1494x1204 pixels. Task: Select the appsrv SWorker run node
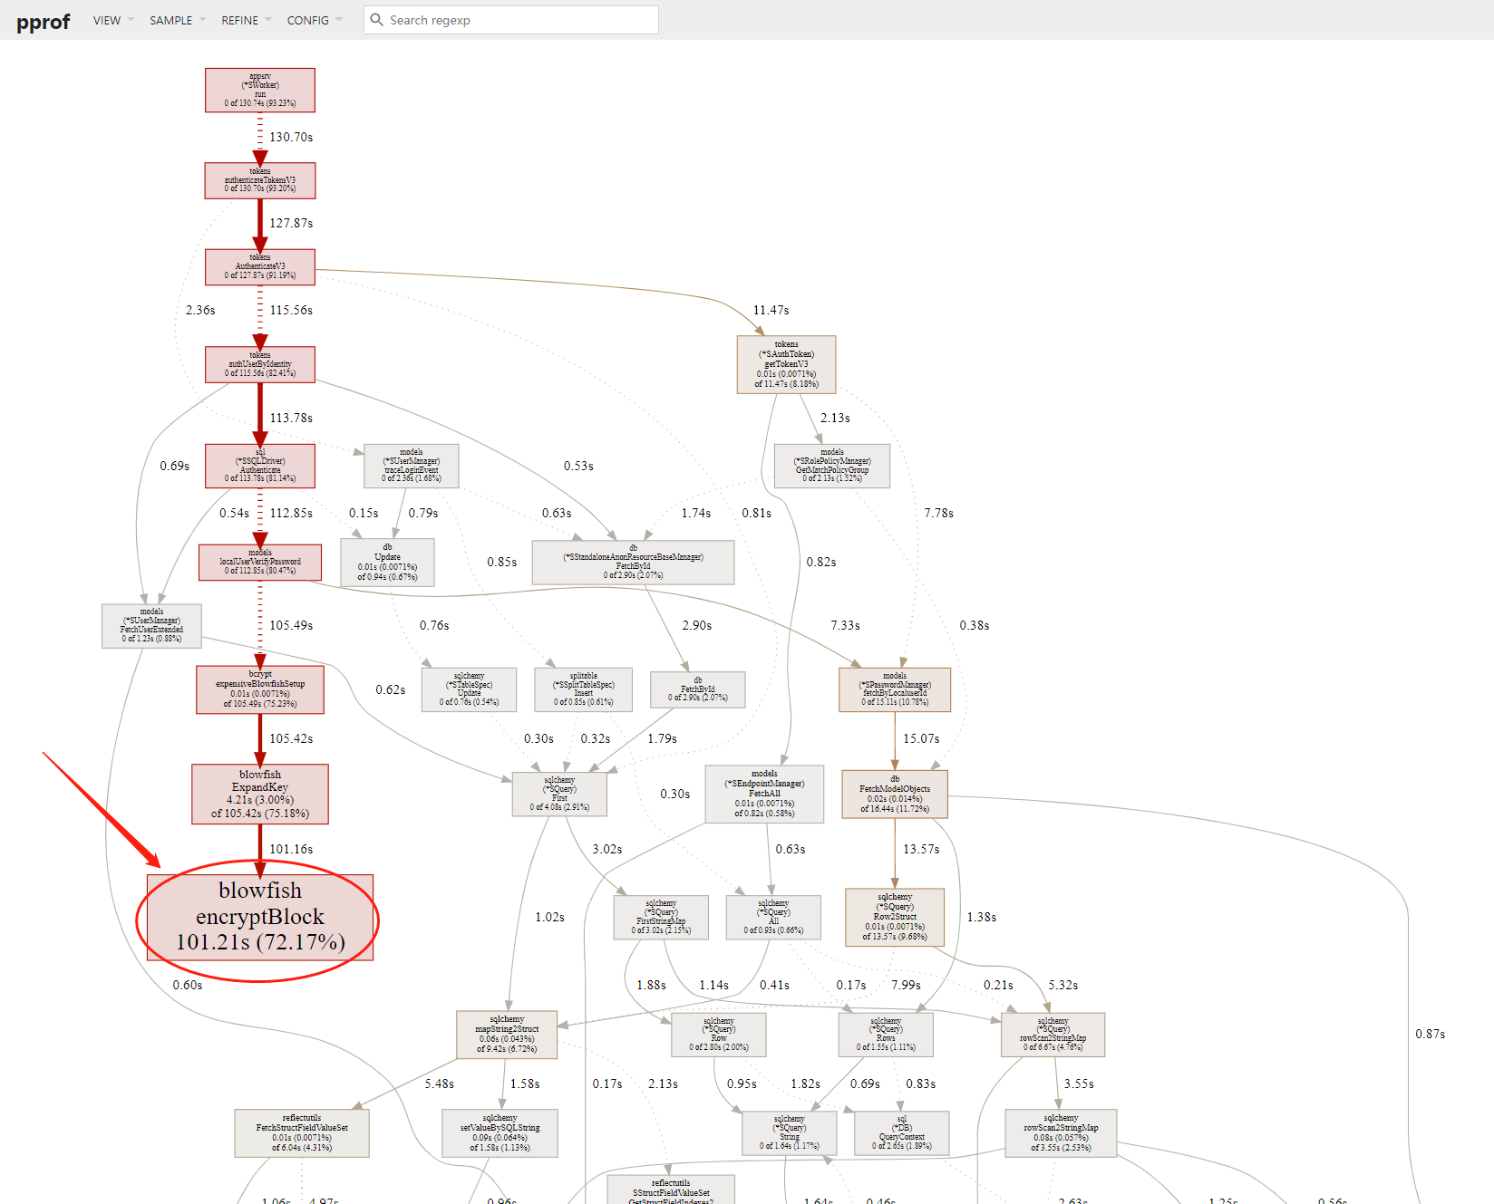260,91
